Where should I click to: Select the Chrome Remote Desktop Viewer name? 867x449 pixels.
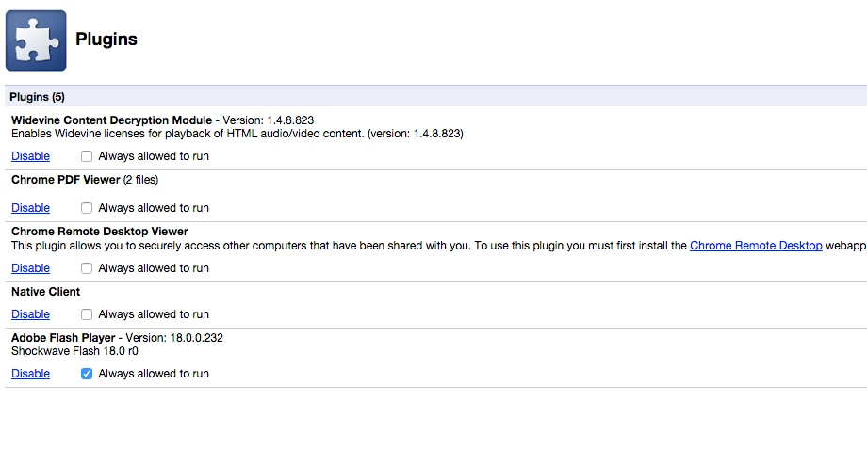click(100, 232)
